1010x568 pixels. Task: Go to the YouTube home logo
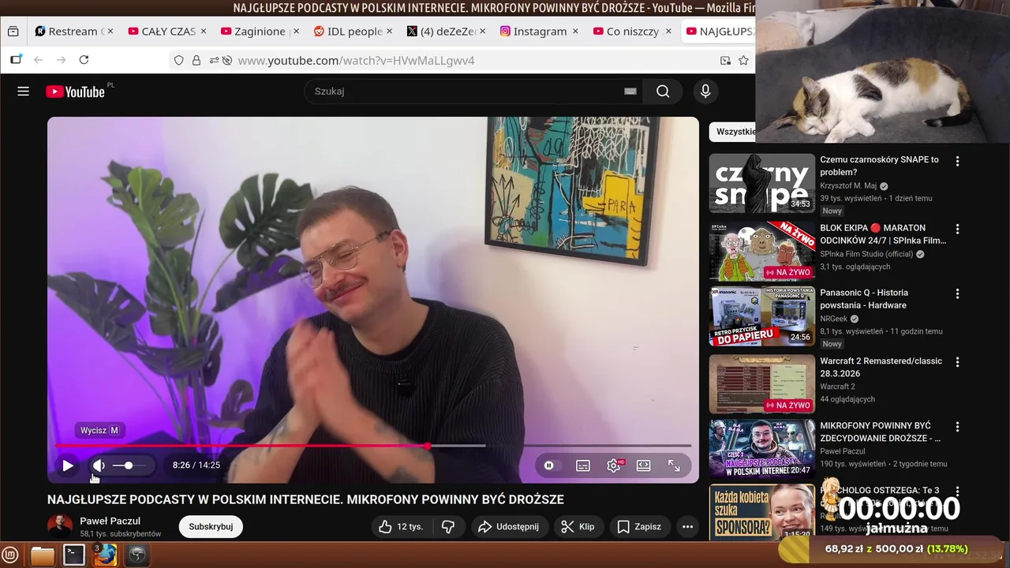point(75,92)
